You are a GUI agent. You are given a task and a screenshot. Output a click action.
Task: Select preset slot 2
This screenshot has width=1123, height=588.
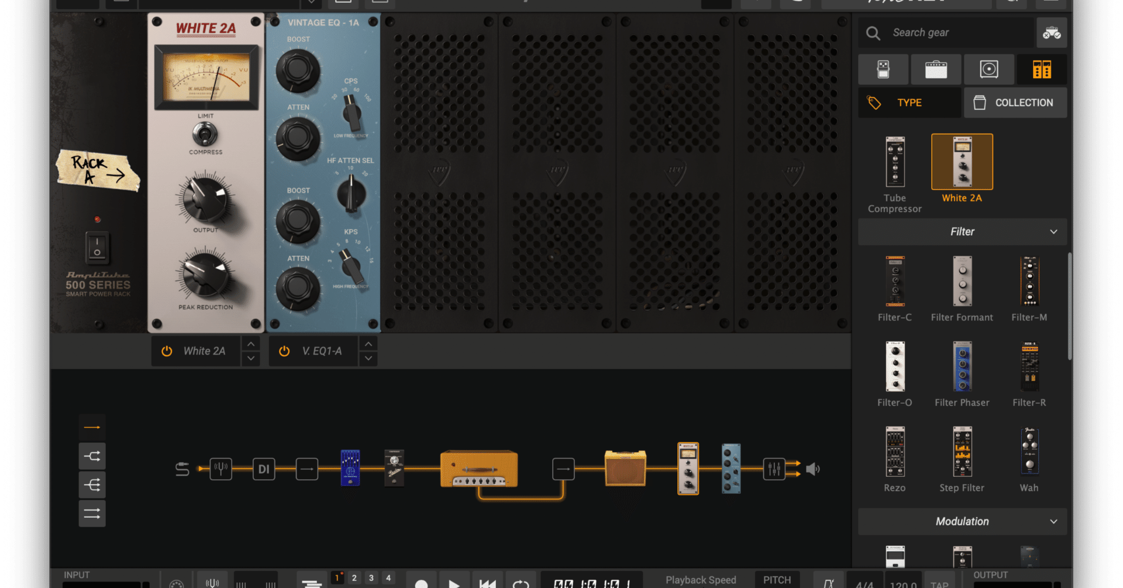coord(354,577)
